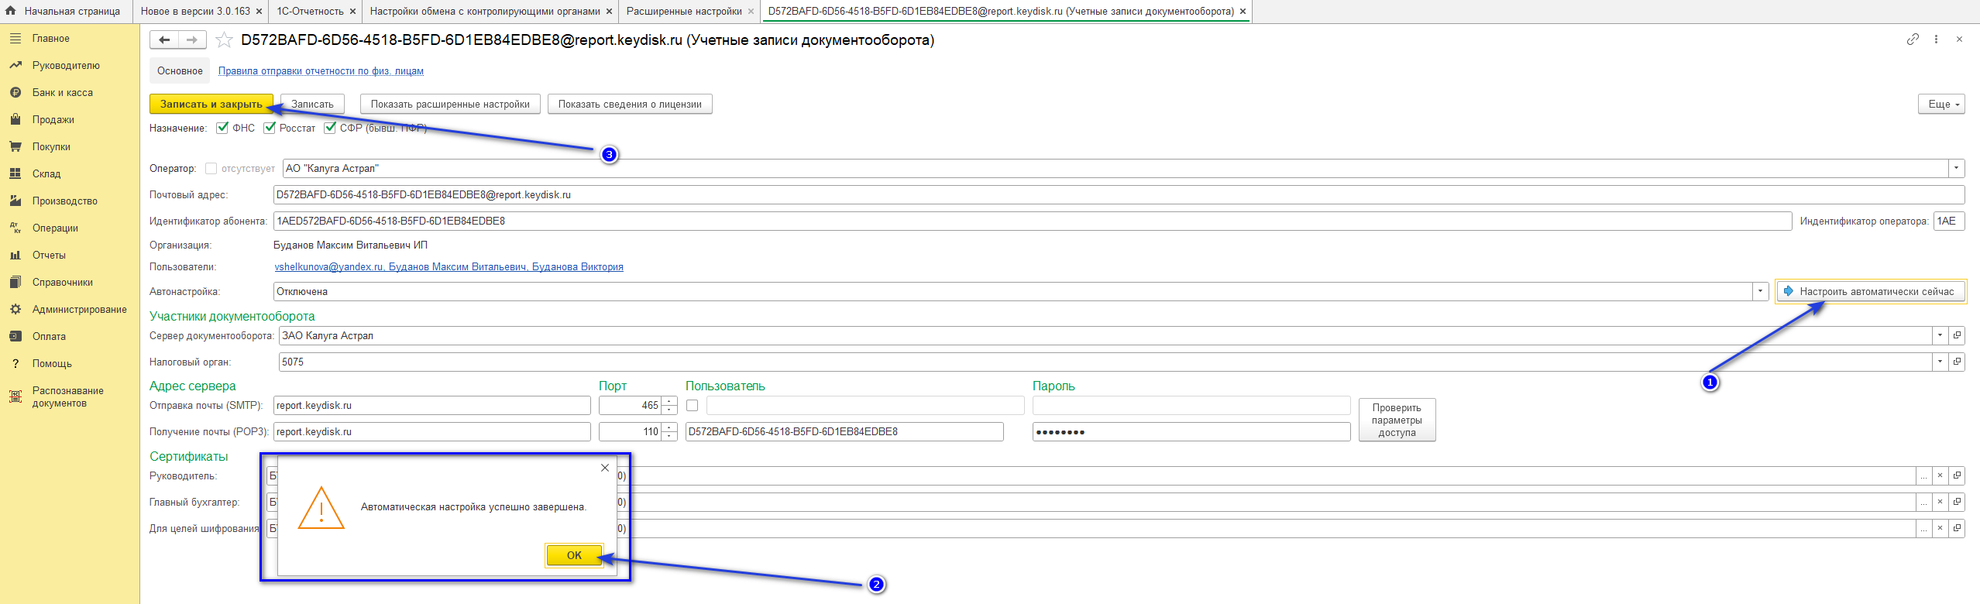The image size is (1980, 604).
Task: Increase SMTP port with stepper up
Action: click(670, 401)
